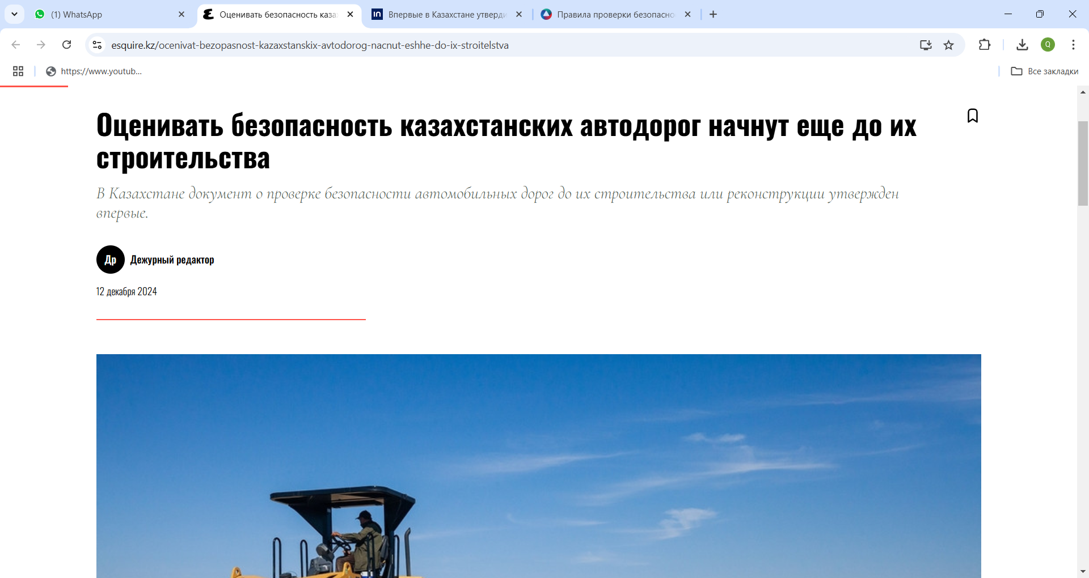
Task: Open Chrome three-dot menu
Action: pos(1073,45)
